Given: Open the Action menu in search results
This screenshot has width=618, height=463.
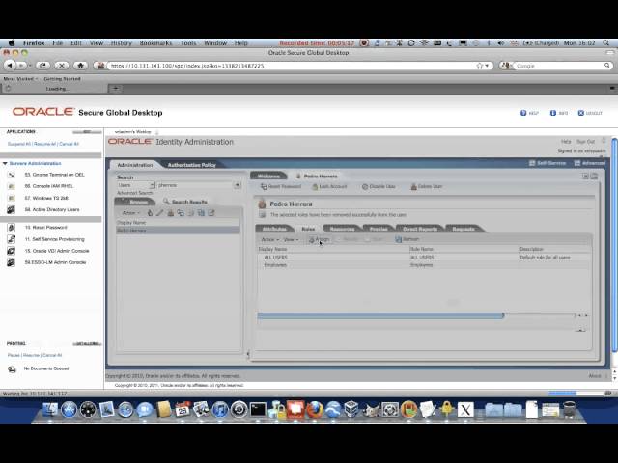Looking at the screenshot, I should [x=131, y=213].
